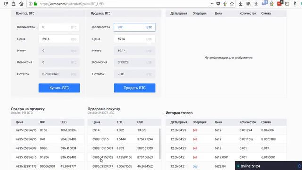The width and height of the screenshot is (302, 170).
Task: Click sell Цена field with 6914
Action: 134,39
